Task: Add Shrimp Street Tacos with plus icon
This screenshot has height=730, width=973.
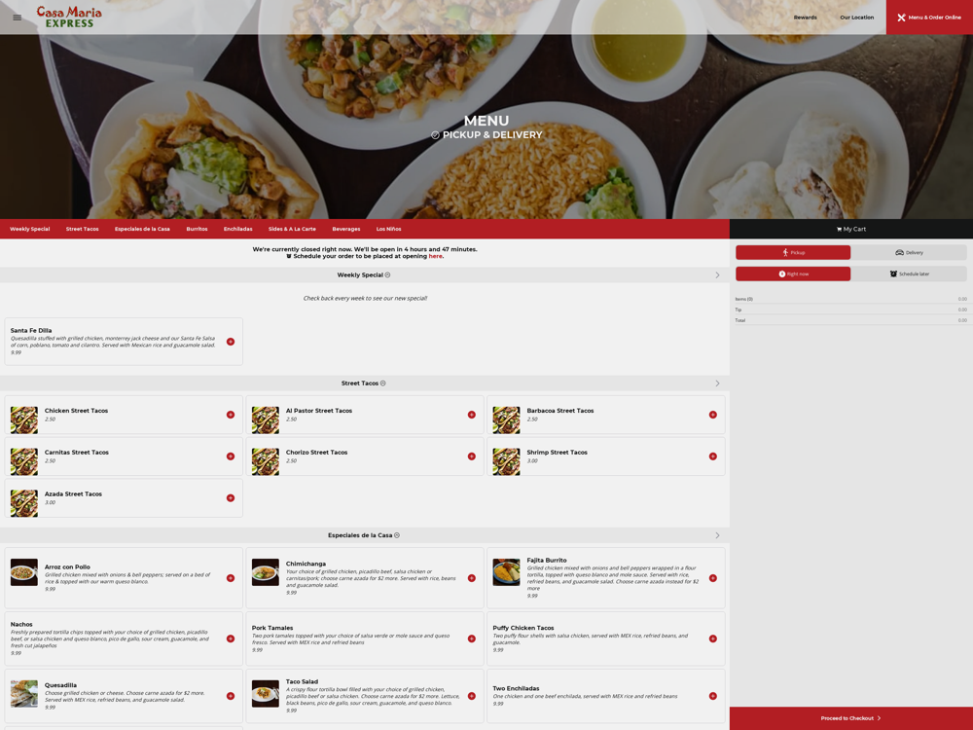Action: click(713, 456)
